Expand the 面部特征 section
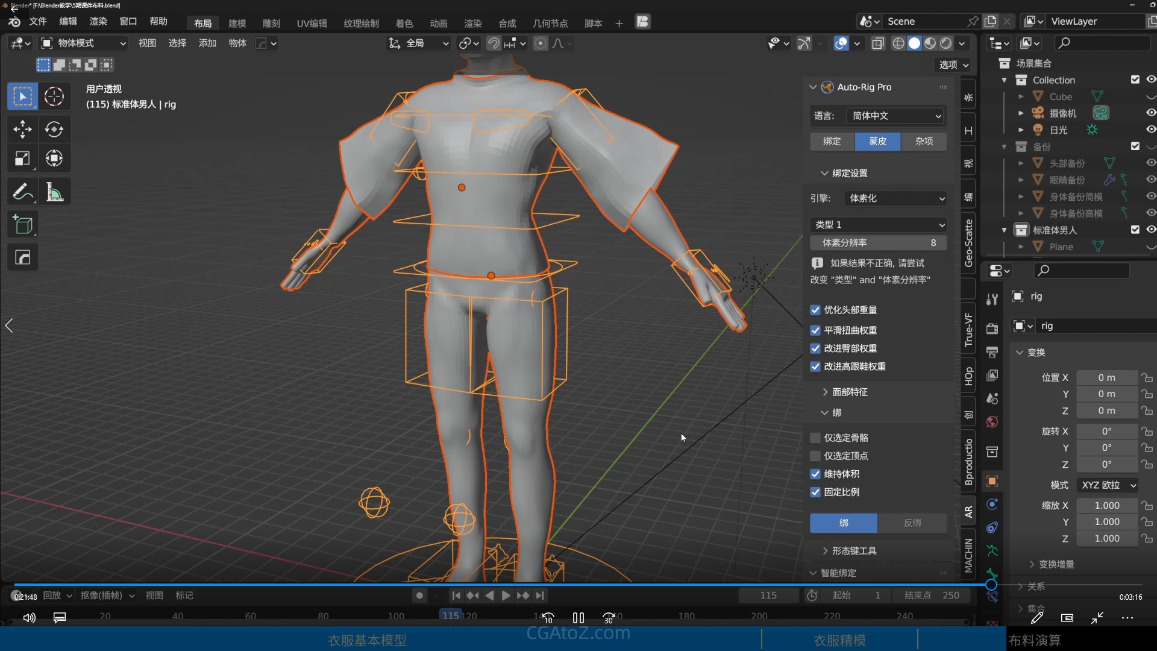Screen dimensions: 1157x651 click(x=850, y=392)
